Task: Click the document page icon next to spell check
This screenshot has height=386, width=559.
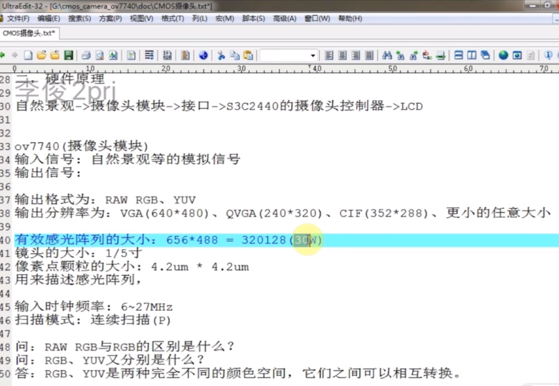Action: (131, 55)
